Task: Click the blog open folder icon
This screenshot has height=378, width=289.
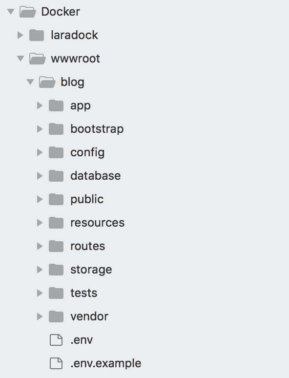Action: tap(47, 82)
